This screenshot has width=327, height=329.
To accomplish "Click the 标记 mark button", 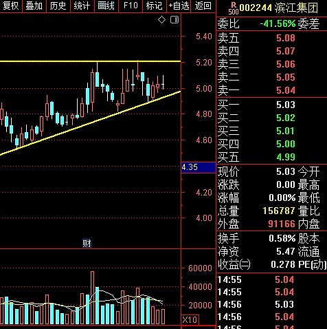I will point(155,6).
